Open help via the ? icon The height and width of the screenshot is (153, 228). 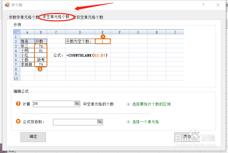[203, 5]
